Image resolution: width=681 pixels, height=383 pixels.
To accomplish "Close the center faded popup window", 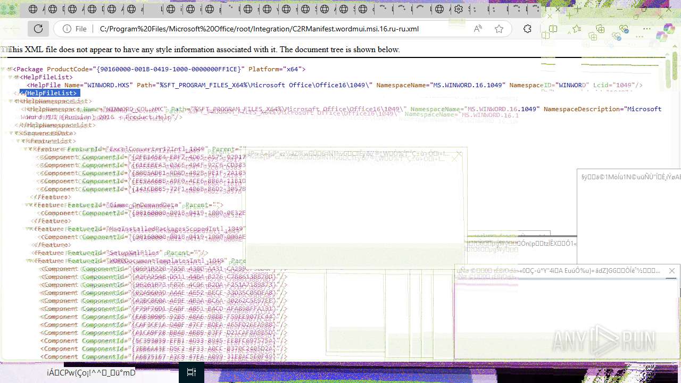I will coord(459,155).
